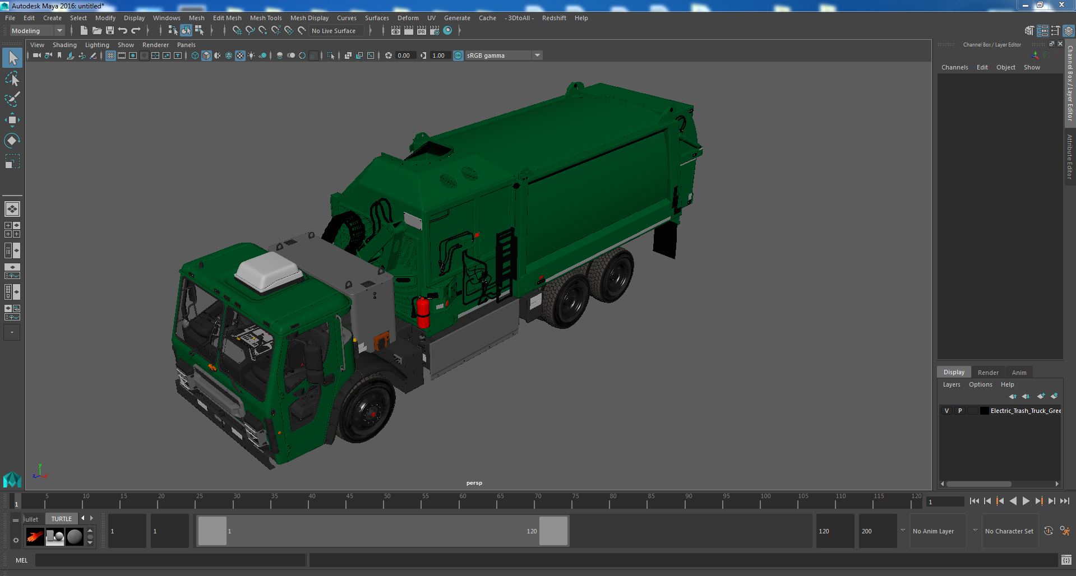Viewport: 1076px width, 576px height.
Task: Toggle playback P of Electric_Trash_Truck layer
Action: tap(959, 411)
